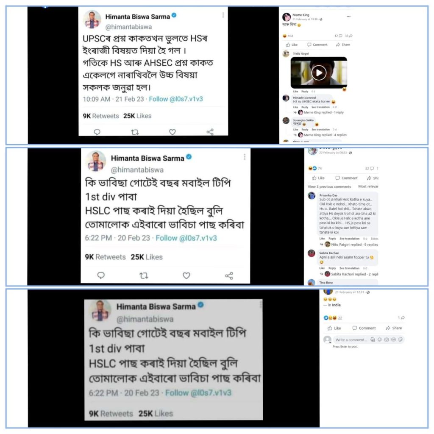This screenshot has height=434, width=434.
Task: Open three-dot menu on Meme King post
Action: (x=348, y=17)
